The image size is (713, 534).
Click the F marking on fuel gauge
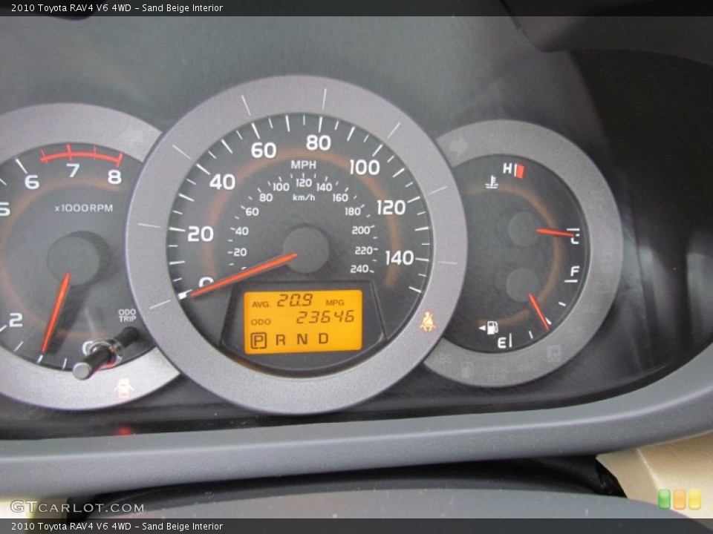575,271
